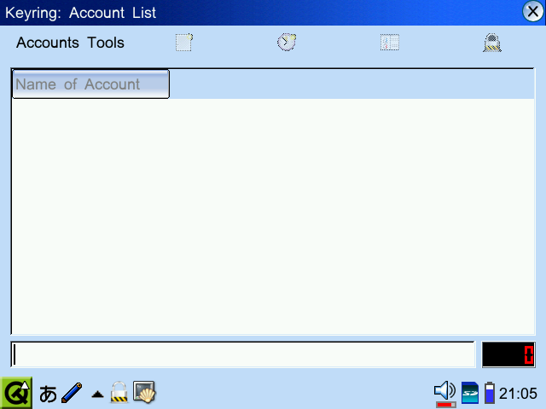Viewport: 546px width, 409px height.
Task: Click the SD card status icon
Action: 469,393
